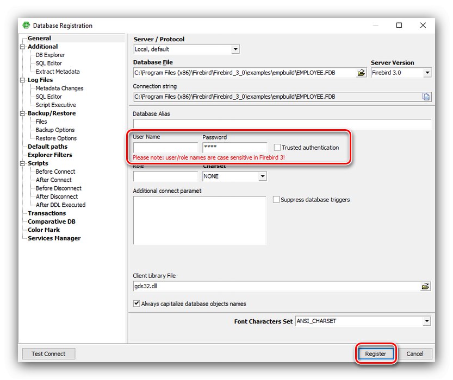Click the Client Library File gds32.dll field
Viewport: 453px width, 380px height.
click(x=276, y=286)
